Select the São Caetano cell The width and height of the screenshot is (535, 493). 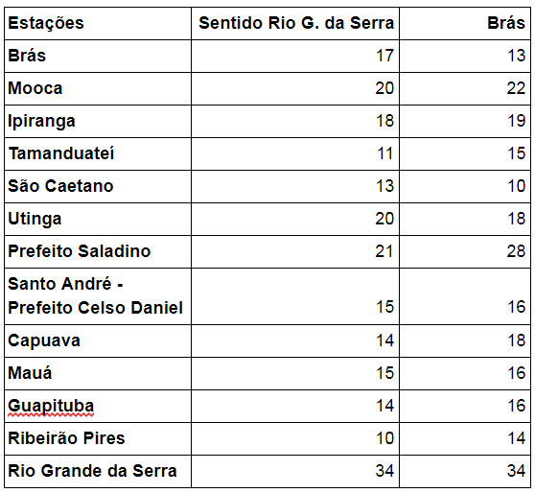click(x=98, y=186)
